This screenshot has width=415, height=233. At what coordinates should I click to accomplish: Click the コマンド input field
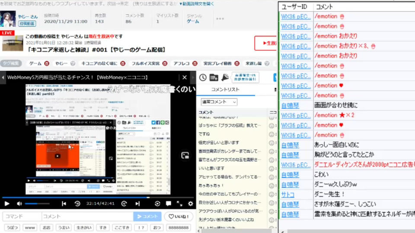pos(22,217)
